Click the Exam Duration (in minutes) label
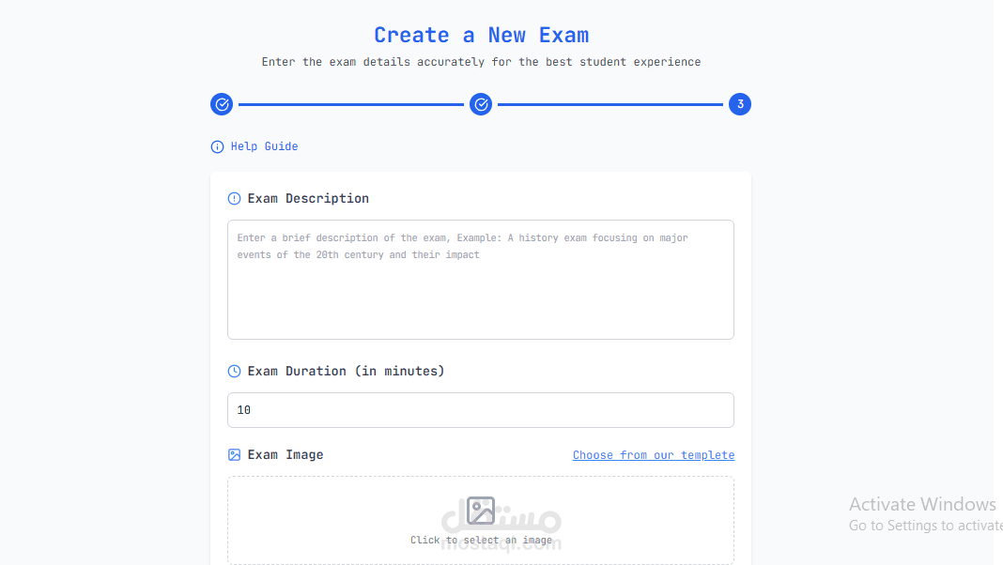 click(x=346, y=372)
